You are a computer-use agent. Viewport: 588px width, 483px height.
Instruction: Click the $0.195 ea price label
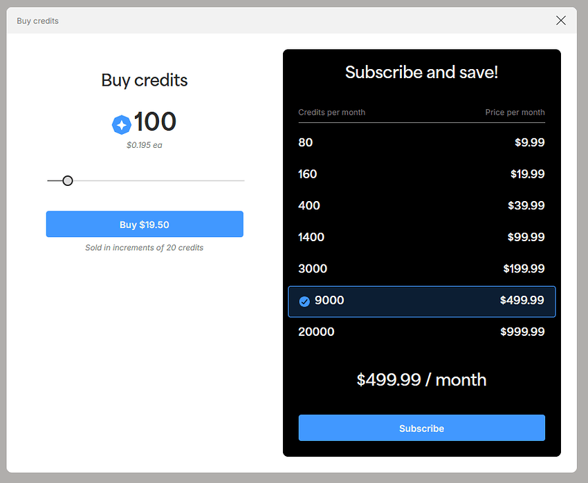point(145,145)
